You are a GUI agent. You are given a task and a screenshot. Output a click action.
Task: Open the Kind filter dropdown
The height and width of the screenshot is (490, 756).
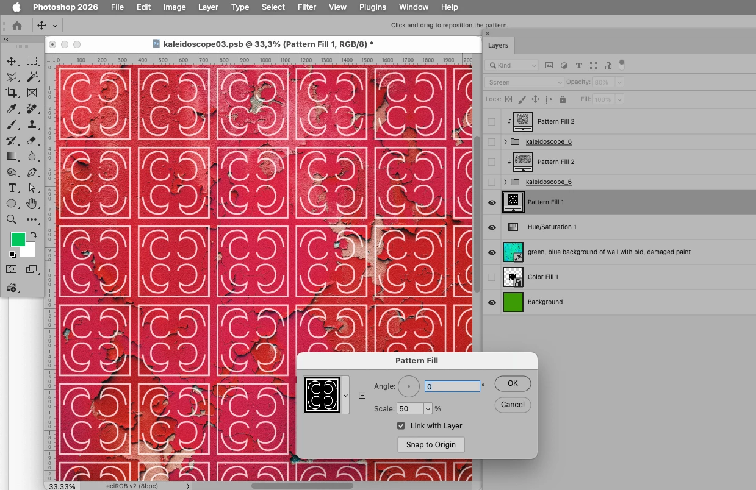pyautogui.click(x=511, y=65)
